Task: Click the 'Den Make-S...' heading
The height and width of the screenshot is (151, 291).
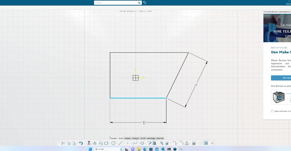Action: pyautogui.click(x=281, y=52)
